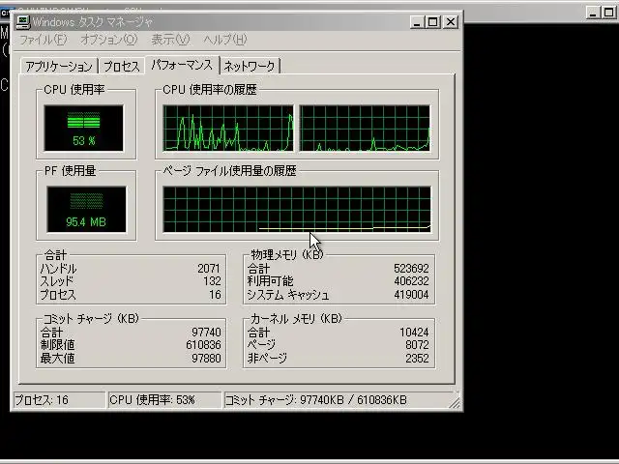The width and height of the screenshot is (619, 464).
Task: Click the Task Manager title bar icon
Action: tap(22, 22)
